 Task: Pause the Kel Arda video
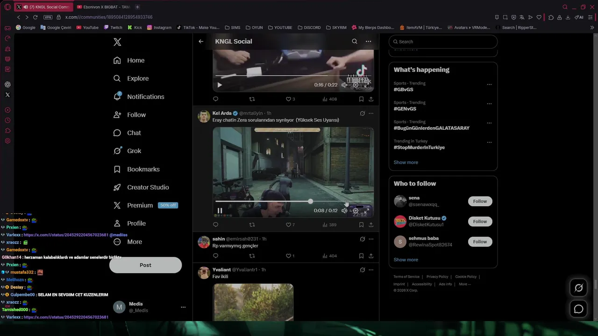(x=220, y=210)
